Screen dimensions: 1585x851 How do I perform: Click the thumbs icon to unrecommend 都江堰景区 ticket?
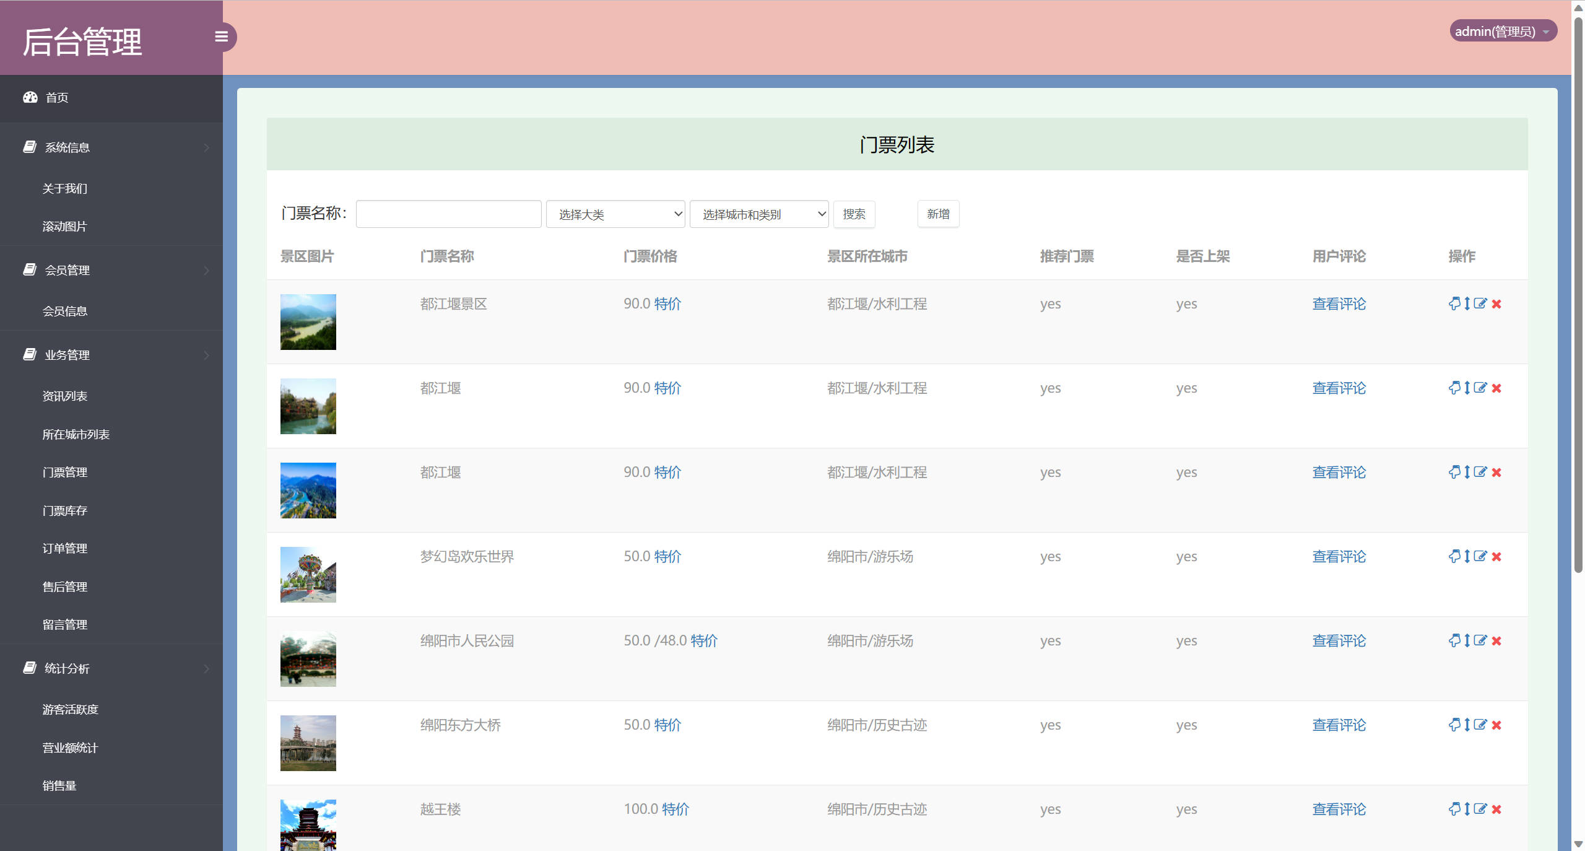click(1454, 303)
